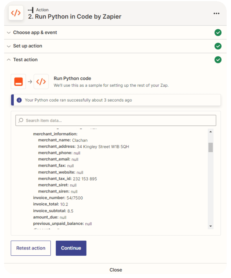Focus the Search item data field
Image resolution: width=231 pixels, height=278 pixels.
[x=118, y=120]
